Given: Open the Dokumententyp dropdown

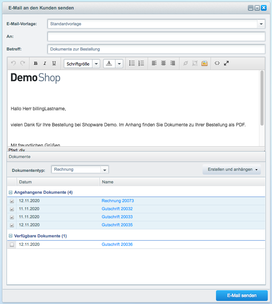Looking at the screenshot, I should (x=104, y=170).
